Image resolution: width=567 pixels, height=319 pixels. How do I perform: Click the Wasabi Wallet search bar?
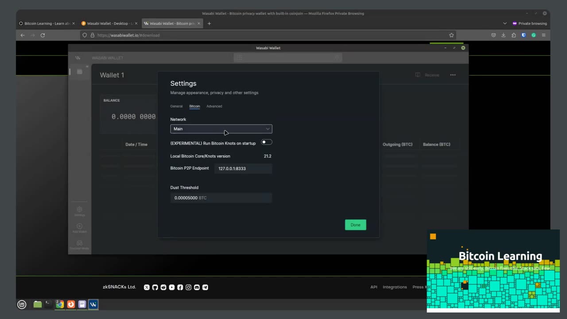[288, 58]
